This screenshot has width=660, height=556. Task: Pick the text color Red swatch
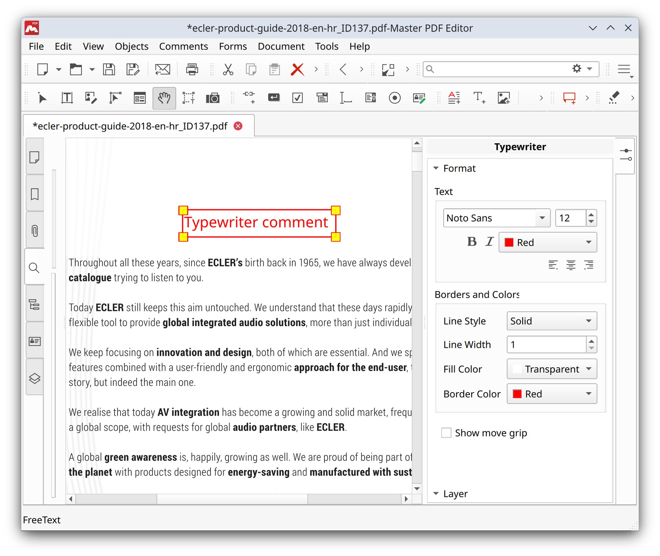(x=509, y=242)
